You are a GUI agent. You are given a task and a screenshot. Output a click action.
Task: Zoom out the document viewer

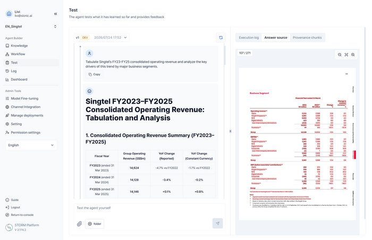(340, 55)
